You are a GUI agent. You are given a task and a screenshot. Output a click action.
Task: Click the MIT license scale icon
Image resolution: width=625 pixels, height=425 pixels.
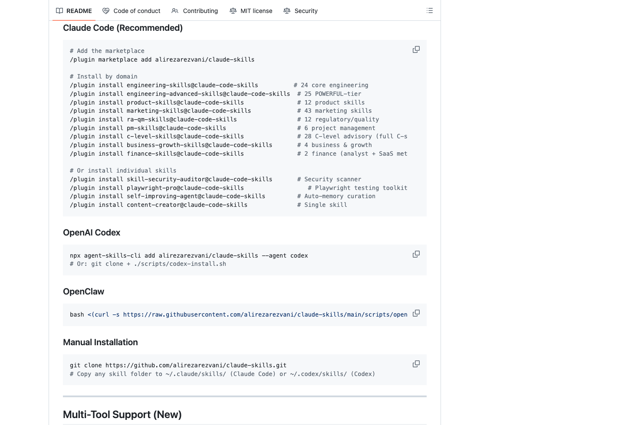tap(233, 11)
